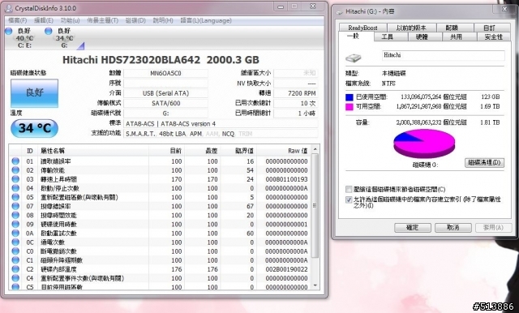The height and width of the screenshot is (313, 519).
Task: Click the ID column header
Action: click(x=30, y=151)
